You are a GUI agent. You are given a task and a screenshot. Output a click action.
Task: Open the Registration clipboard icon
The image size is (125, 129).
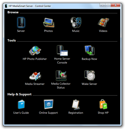pyautogui.click(x=76, y=104)
